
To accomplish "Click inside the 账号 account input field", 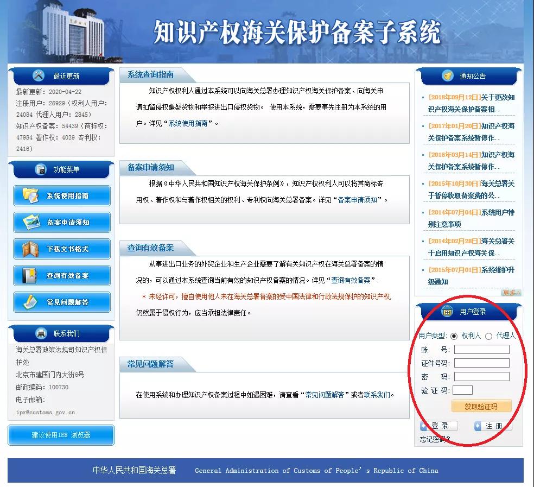I will [x=481, y=349].
